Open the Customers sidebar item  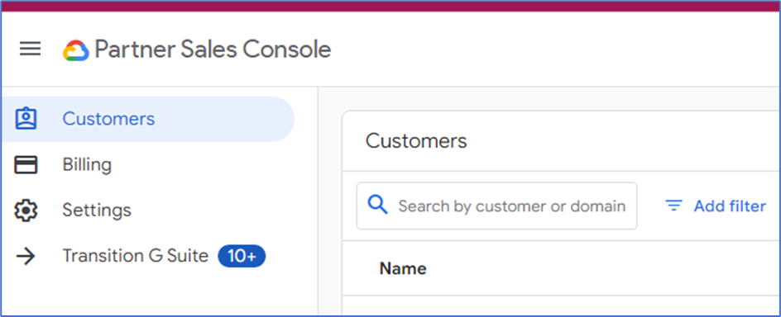point(147,119)
